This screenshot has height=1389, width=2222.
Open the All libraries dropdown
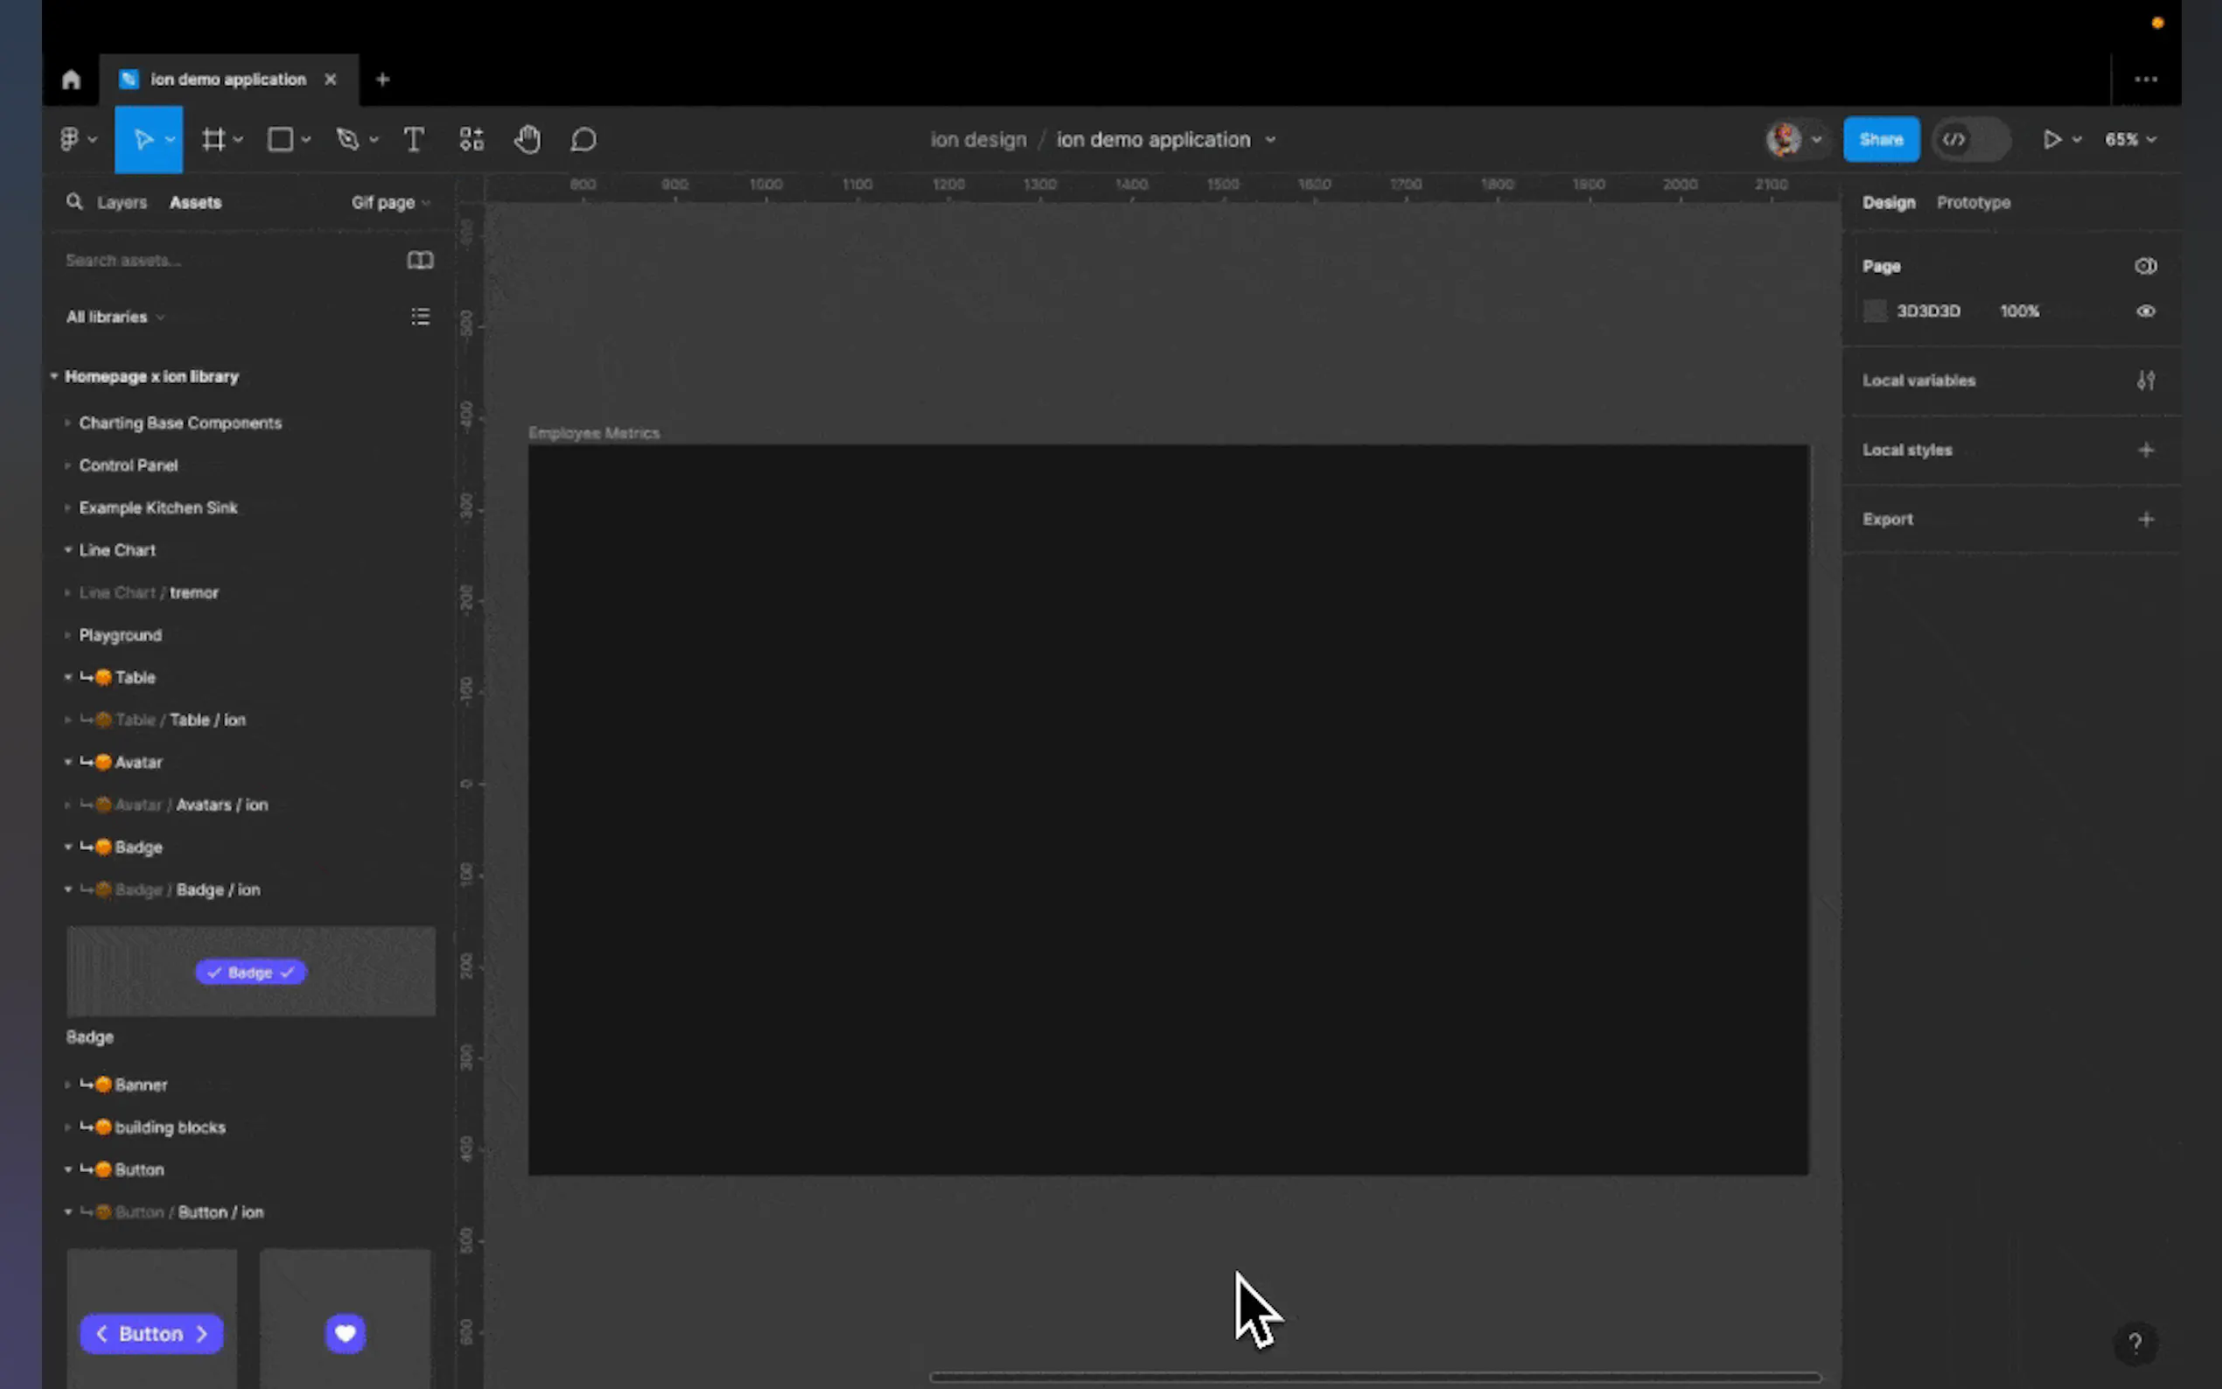[x=115, y=317]
